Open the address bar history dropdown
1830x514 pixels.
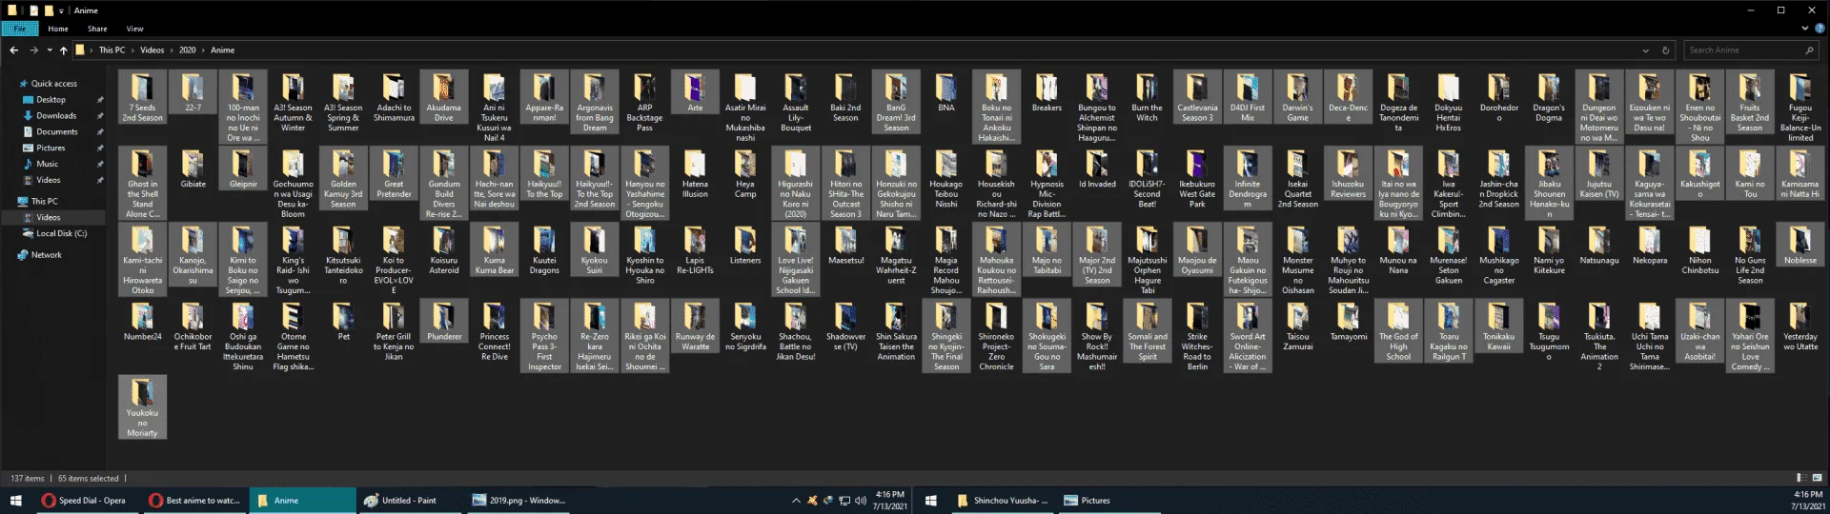coord(1645,50)
